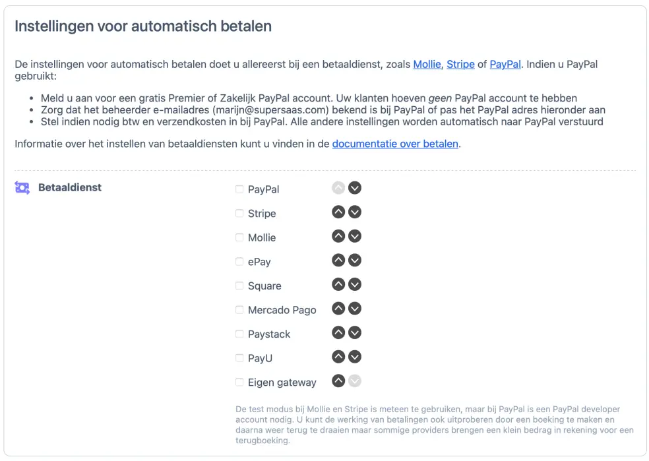
Task: Move Square down in the list
Action: 354,284
